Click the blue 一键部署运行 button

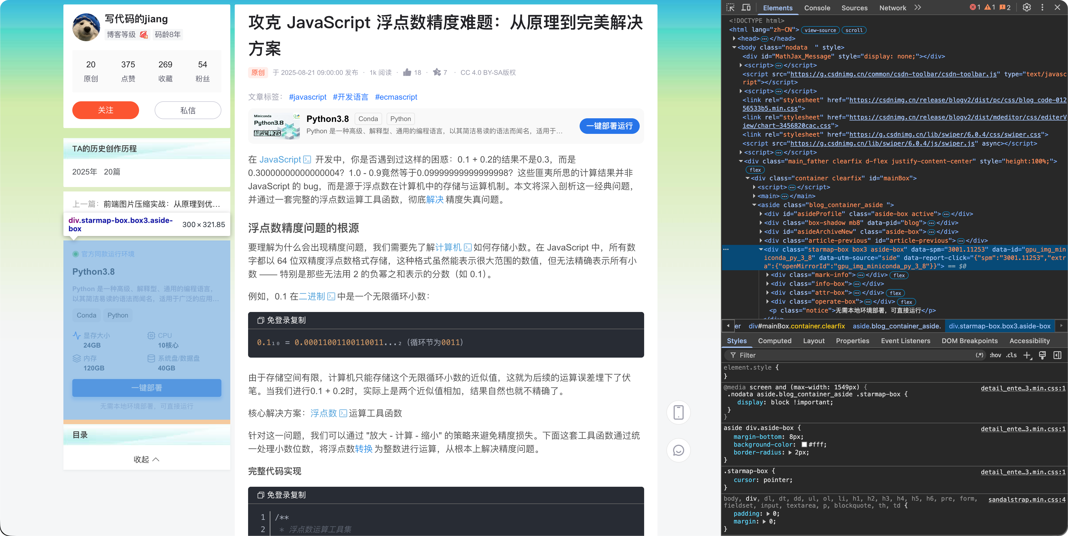pyautogui.click(x=609, y=126)
